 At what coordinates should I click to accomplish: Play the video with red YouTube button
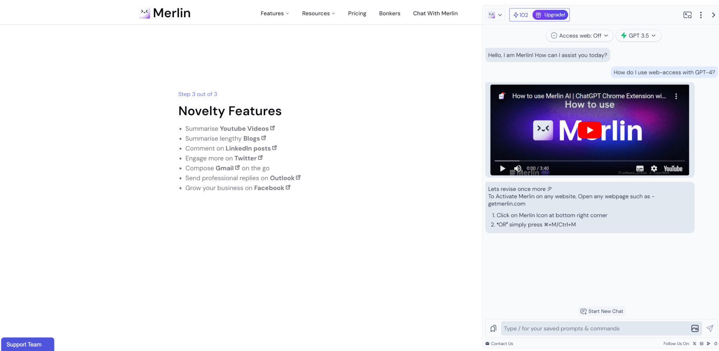(589, 130)
